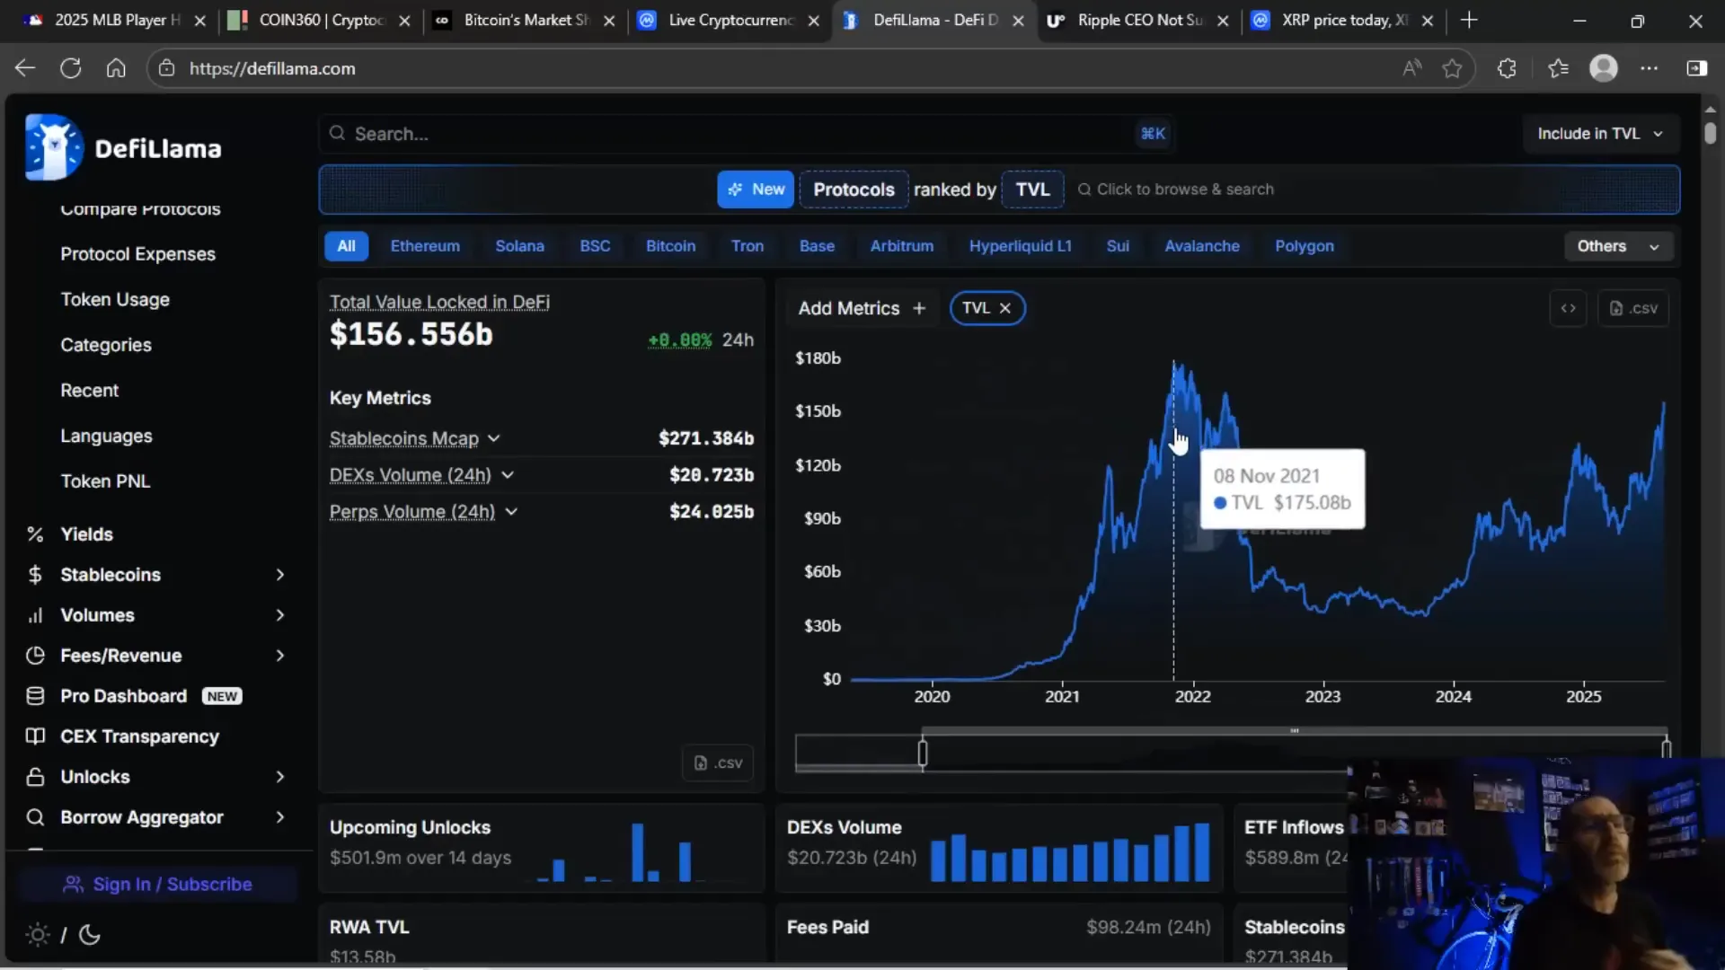Click the New sparkle button
1725x970 pixels.
point(756,190)
